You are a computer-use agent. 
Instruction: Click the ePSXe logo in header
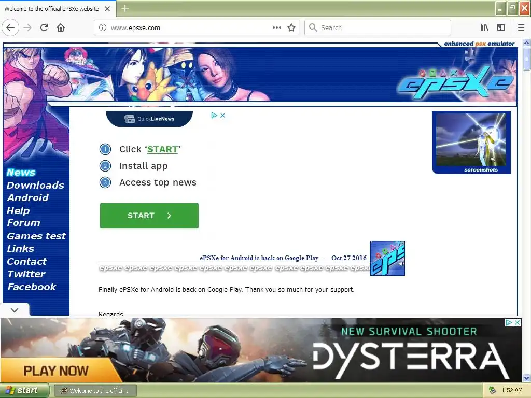(x=455, y=83)
